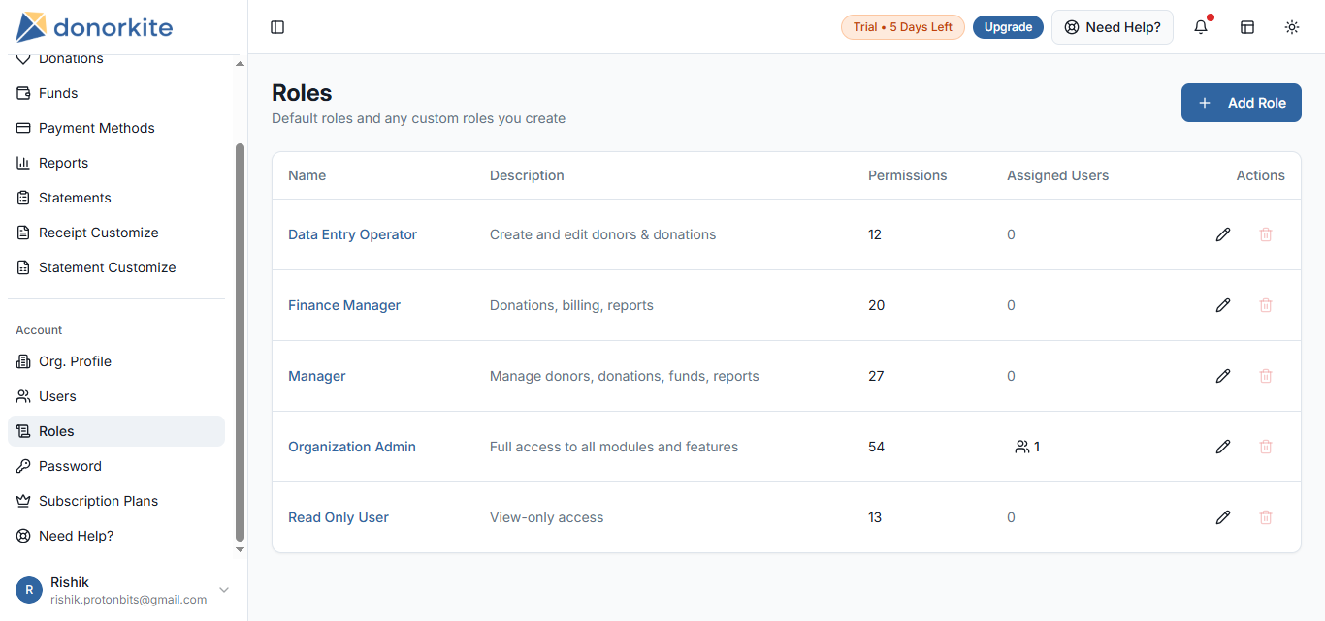
Task: Click the Users people icon
Action: click(23, 396)
